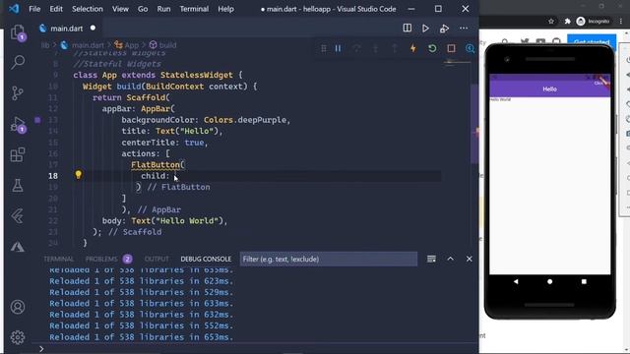Click the VS Code logo icon
Image resolution: width=630 pixels, height=354 pixels.
14,9
